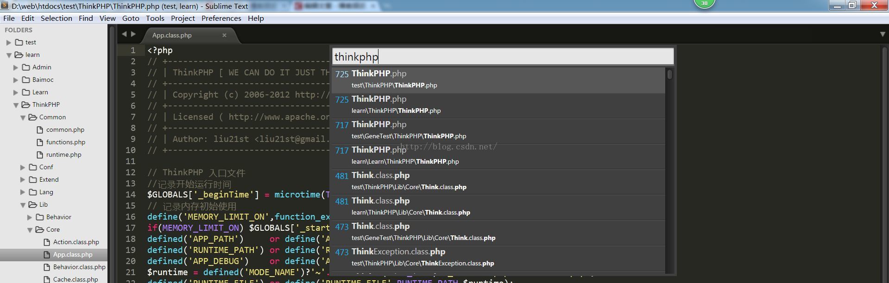Collapse the Lib folder arrow
The height and width of the screenshot is (283, 889).
(23, 205)
